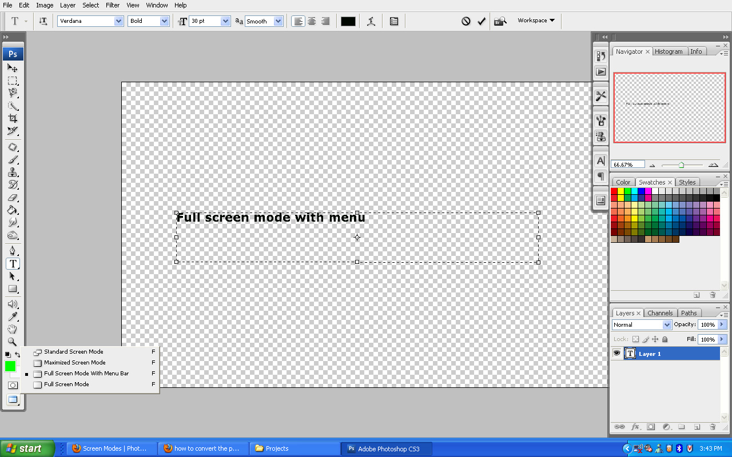This screenshot has height=457, width=732.
Task: Pick the Clone Stamp tool
Action: (x=13, y=173)
